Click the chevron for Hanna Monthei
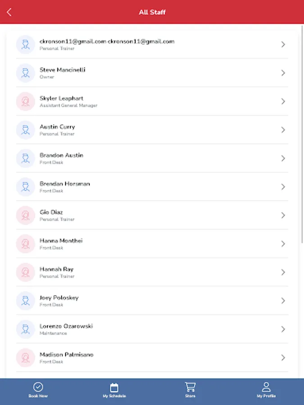The height and width of the screenshot is (405, 304). pyautogui.click(x=283, y=244)
